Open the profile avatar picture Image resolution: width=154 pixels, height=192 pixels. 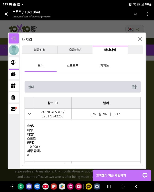[x=14, y=50]
